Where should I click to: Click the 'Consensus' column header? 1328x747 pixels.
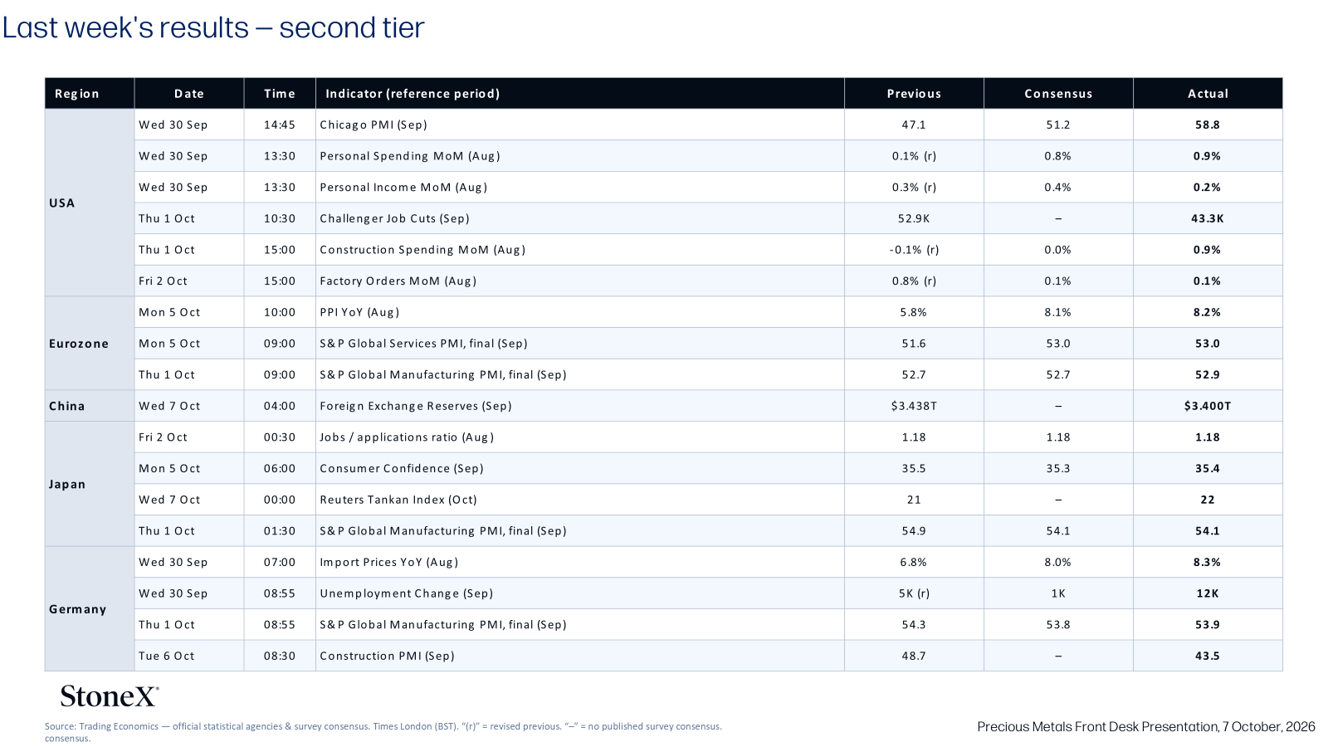point(1058,94)
